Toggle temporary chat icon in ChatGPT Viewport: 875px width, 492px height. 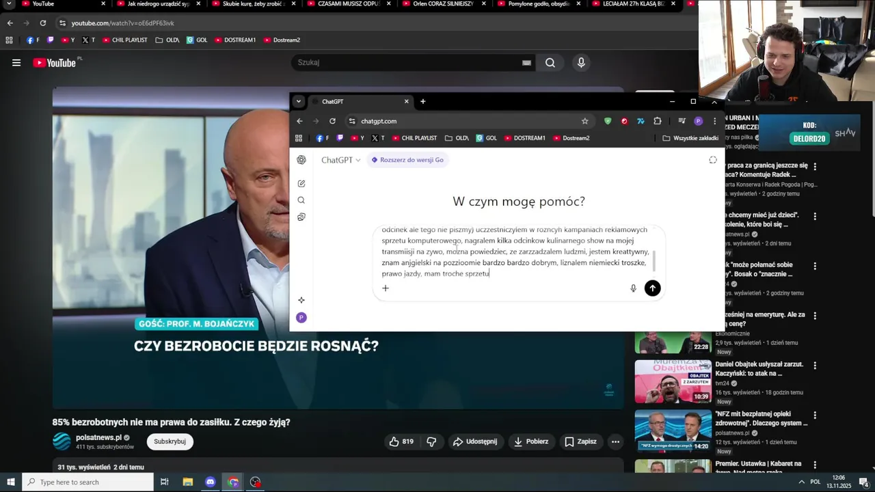click(x=713, y=160)
